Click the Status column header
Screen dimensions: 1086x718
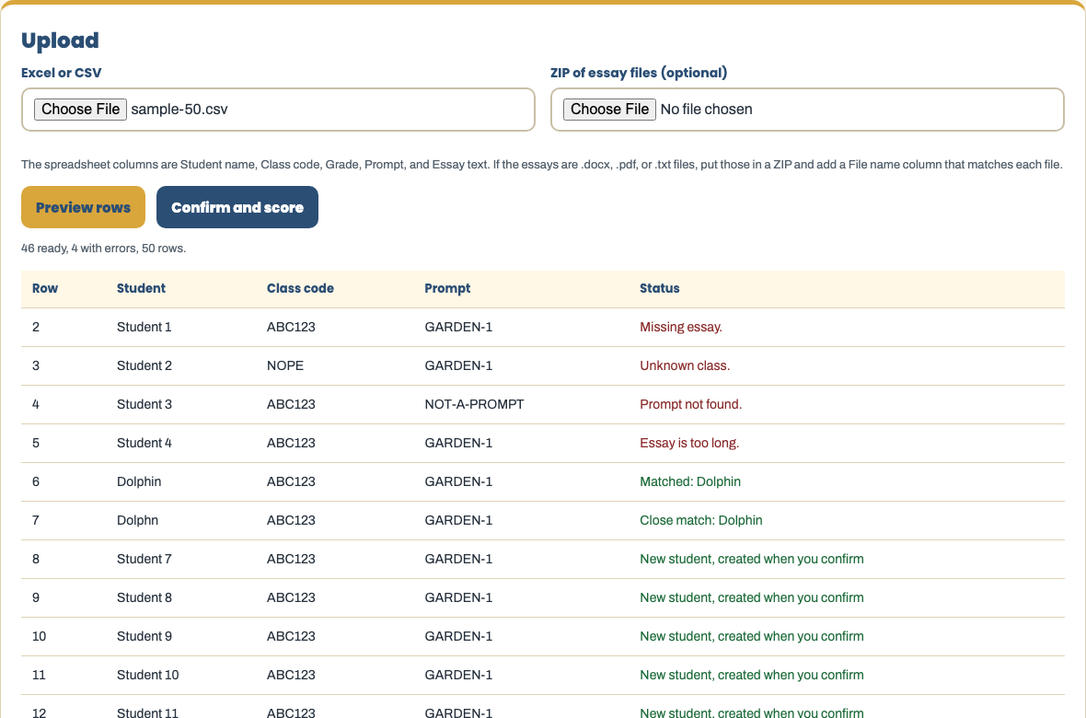(x=659, y=288)
